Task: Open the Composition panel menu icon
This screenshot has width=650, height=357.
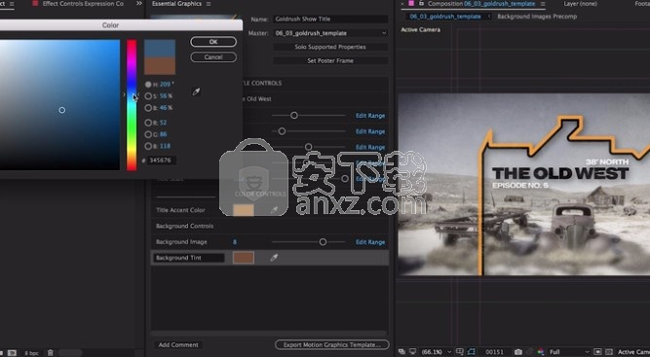Action: 543,4
